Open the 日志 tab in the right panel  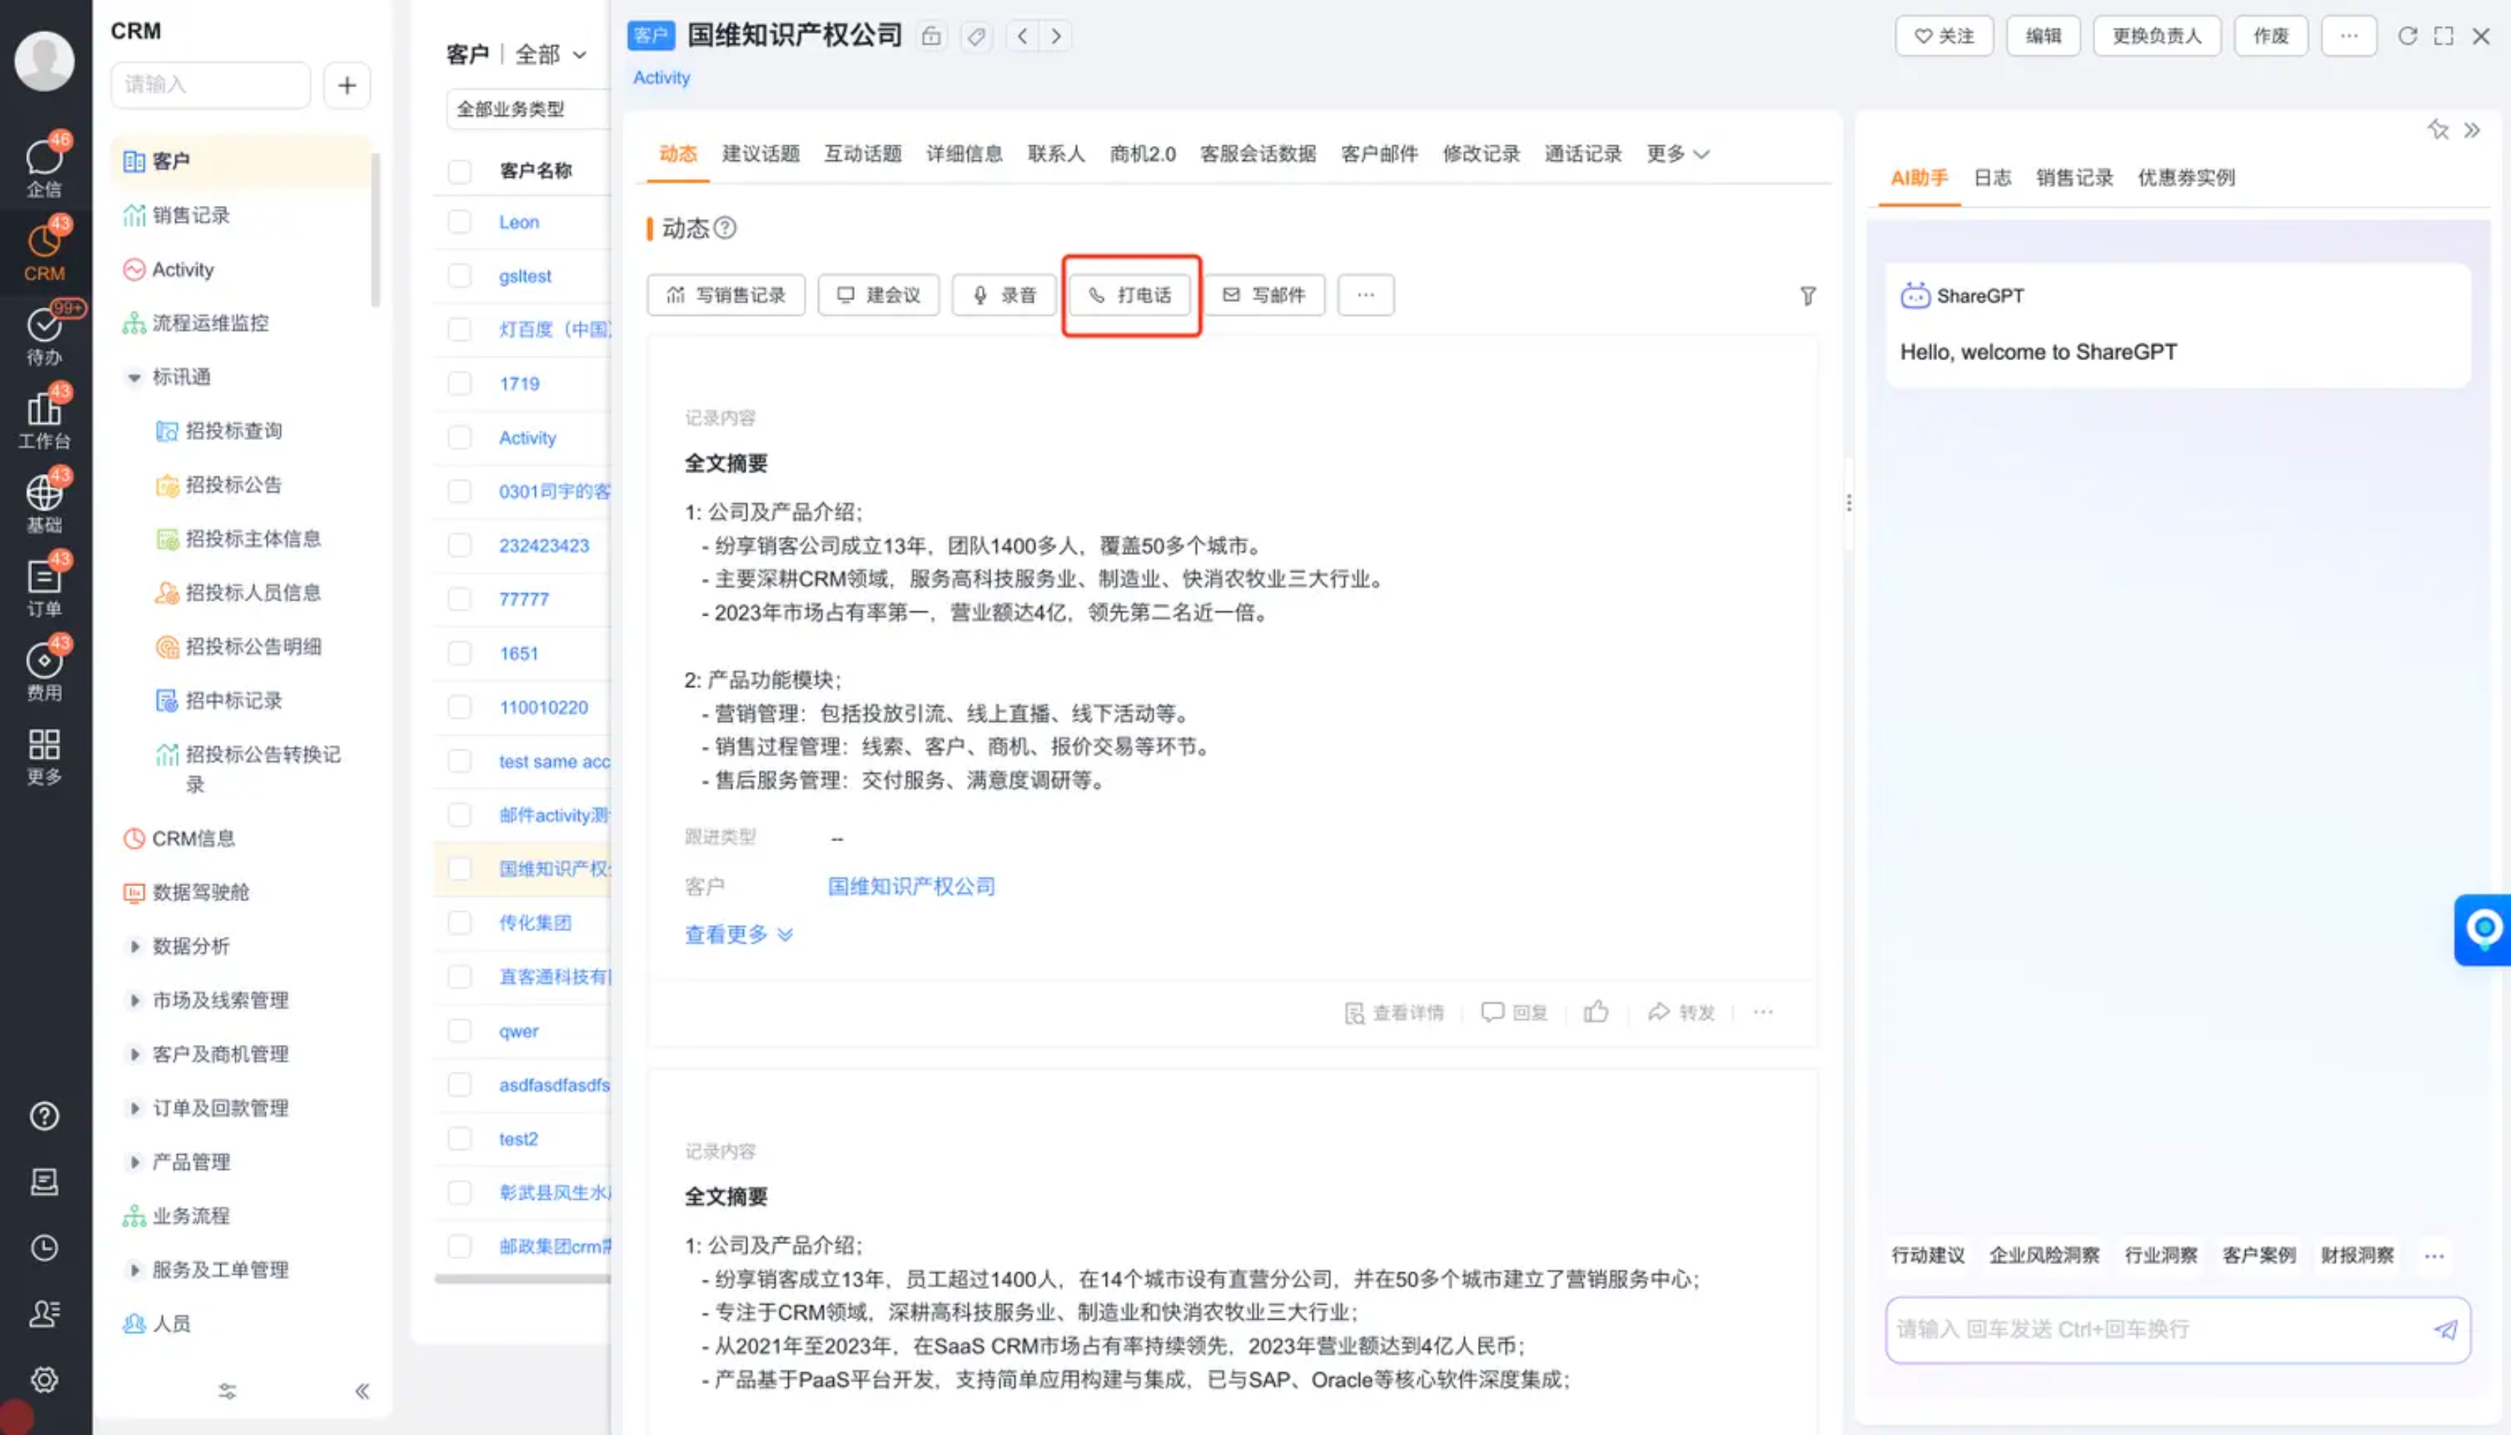(x=1992, y=178)
